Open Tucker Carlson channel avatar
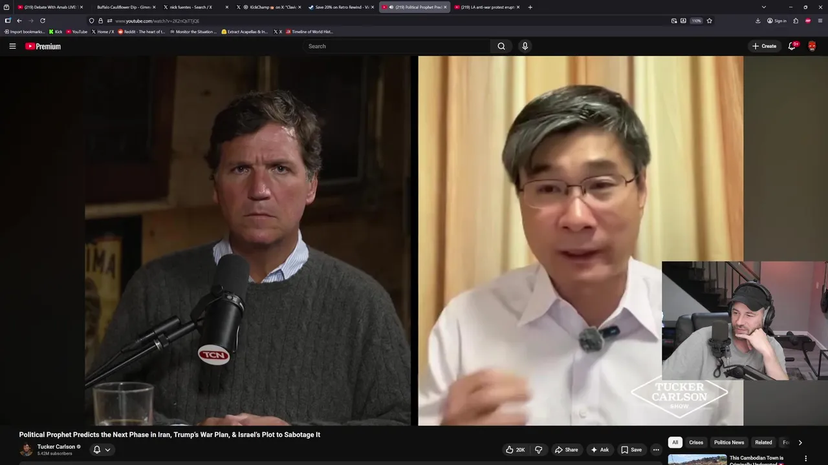This screenshot has height=465, width=828. (x=26, y=449)
